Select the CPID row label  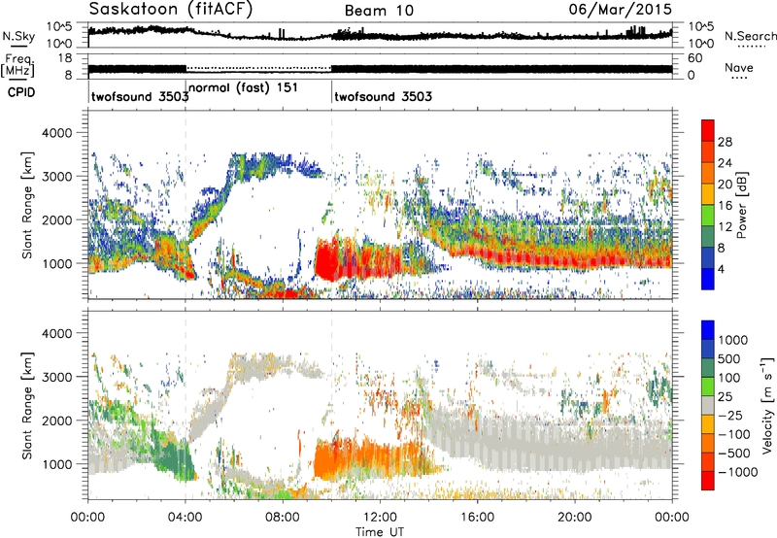21,92
